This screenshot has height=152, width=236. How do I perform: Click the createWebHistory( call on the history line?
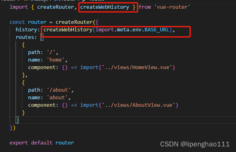coord(69,30)
